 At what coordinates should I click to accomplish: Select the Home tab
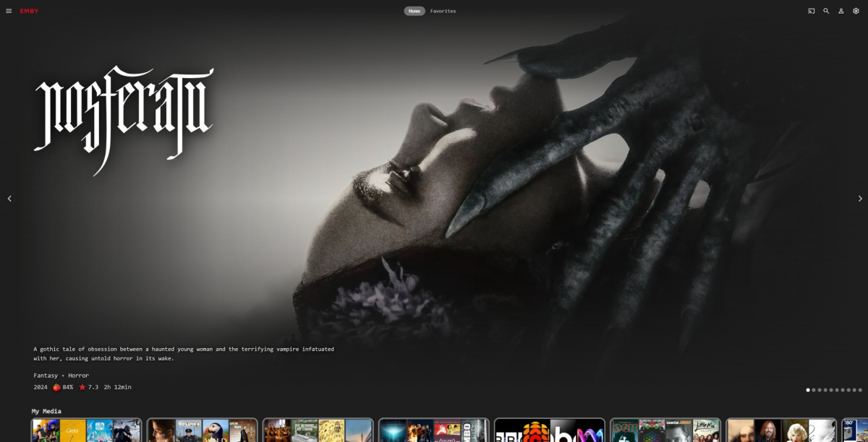(414, 11)
